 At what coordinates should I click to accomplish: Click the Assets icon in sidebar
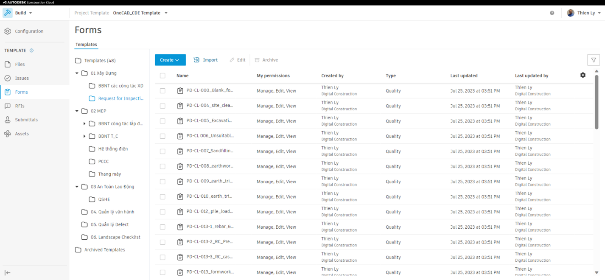(8, 134)
